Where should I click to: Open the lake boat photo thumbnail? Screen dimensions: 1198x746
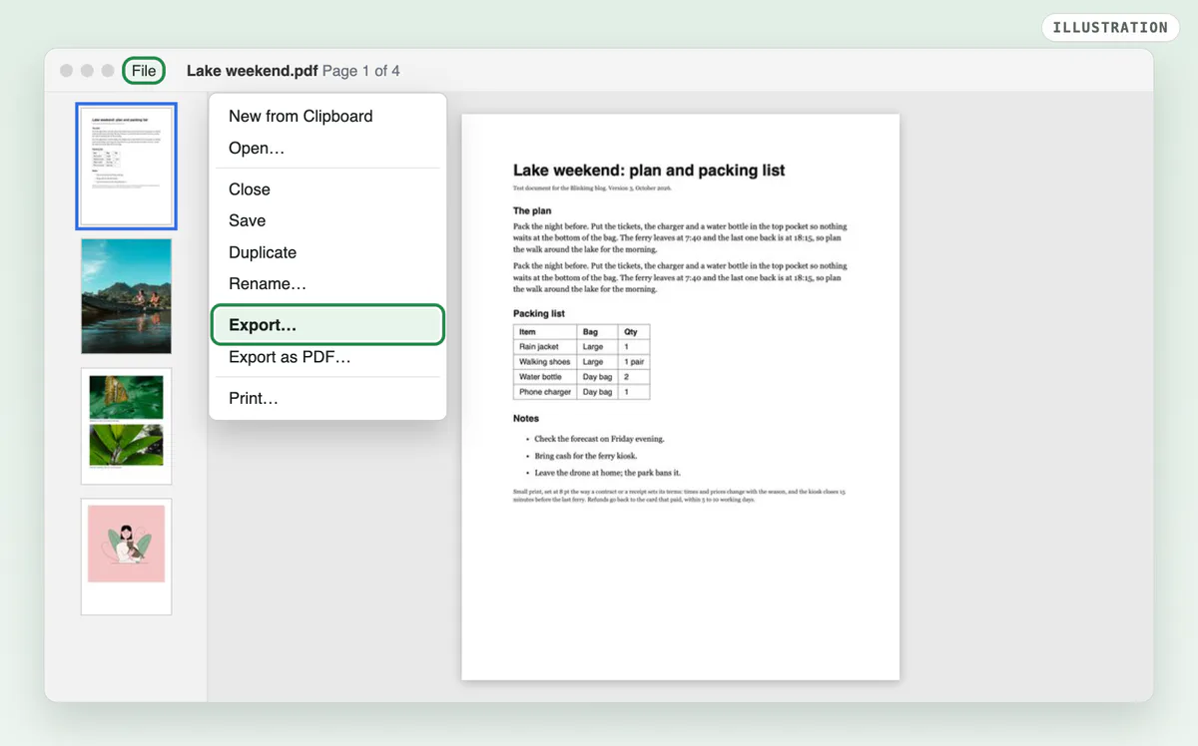126,296
